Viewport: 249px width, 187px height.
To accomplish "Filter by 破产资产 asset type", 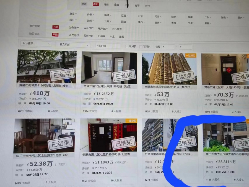I will point(103,29).
